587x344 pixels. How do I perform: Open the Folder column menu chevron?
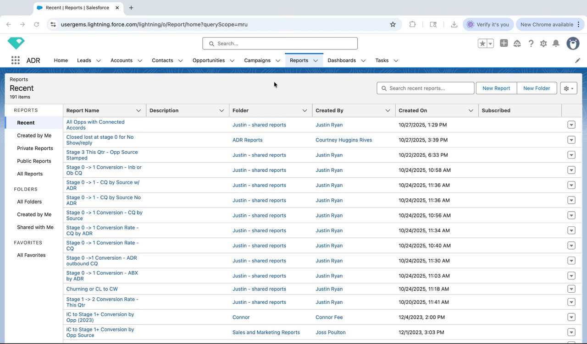tap(305, 110)
